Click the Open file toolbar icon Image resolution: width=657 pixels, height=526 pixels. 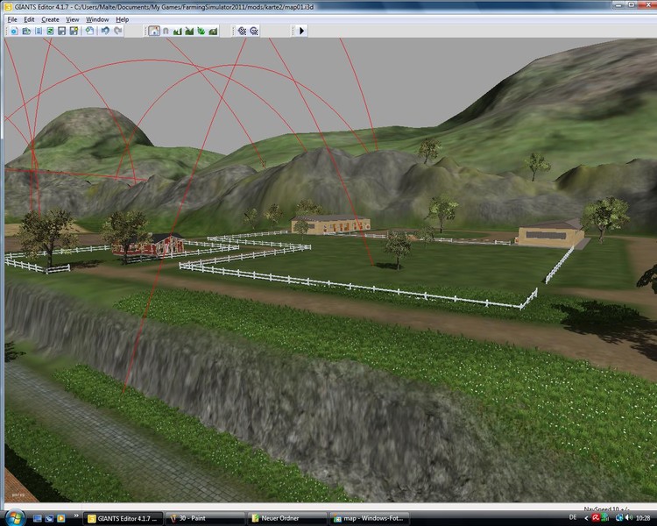click(x=26, y=31)
